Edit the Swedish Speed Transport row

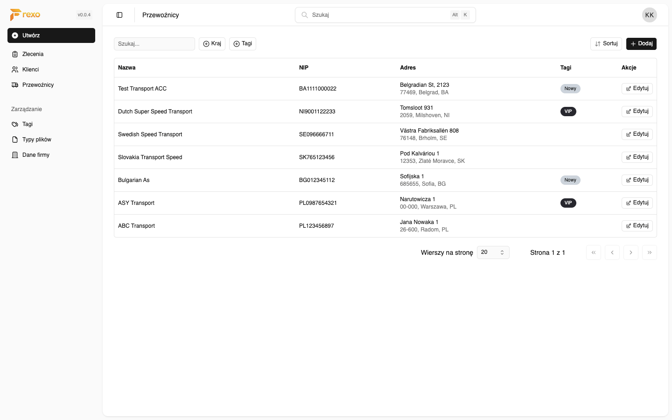pos(637,134)
